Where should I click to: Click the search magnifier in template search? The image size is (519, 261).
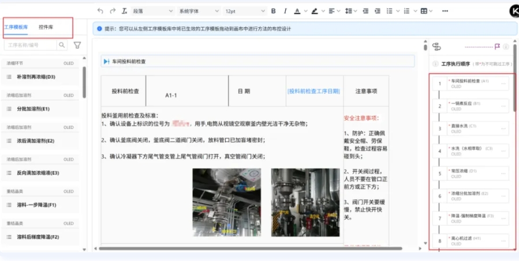coord(61,45)
